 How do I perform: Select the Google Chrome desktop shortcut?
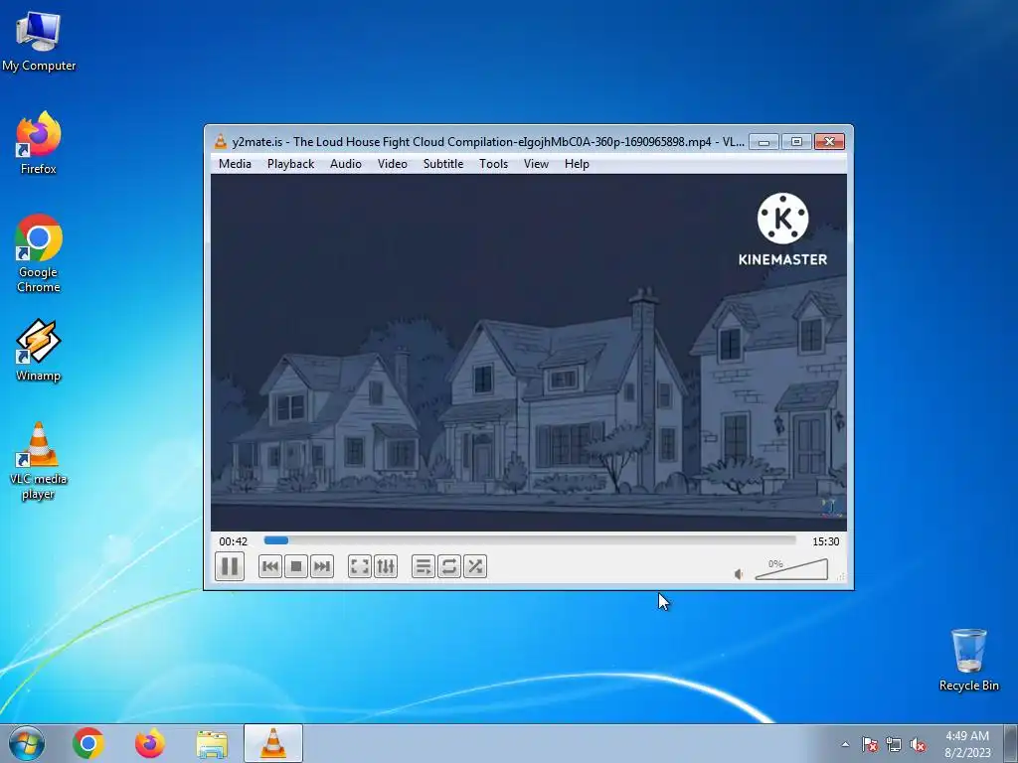point(39,253)
